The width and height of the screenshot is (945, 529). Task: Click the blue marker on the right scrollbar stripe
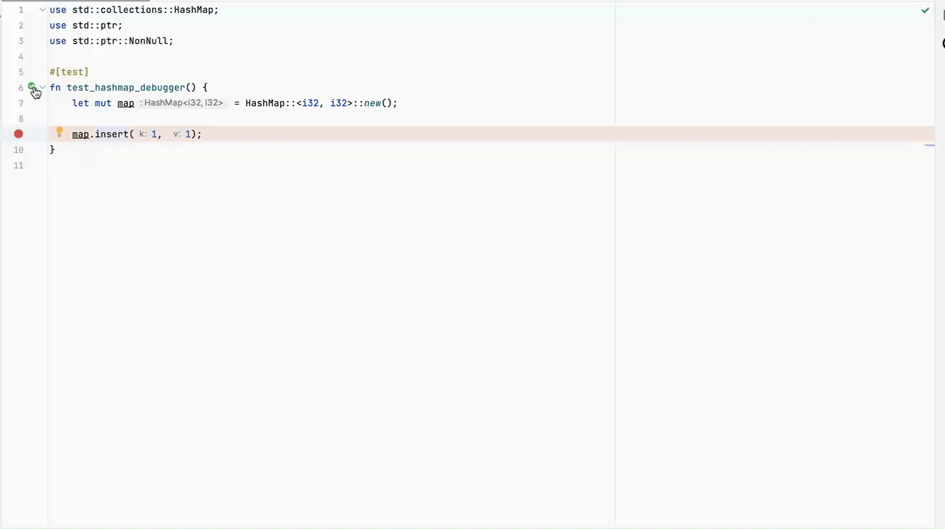pos(929,145)
